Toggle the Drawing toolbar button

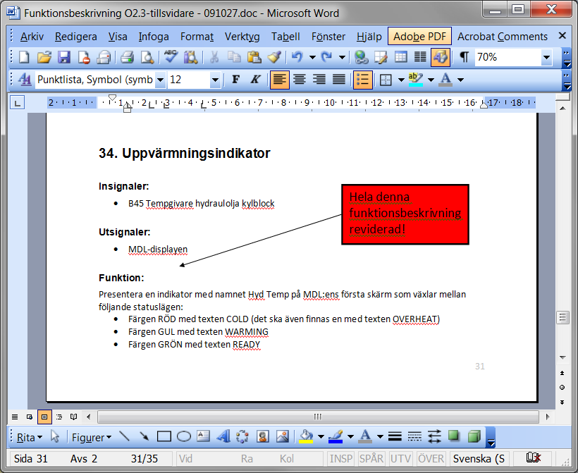point(441,58)
